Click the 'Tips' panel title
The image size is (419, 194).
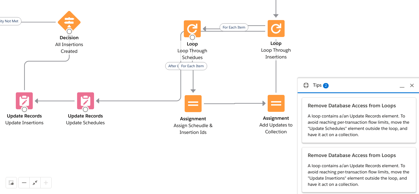tap(317, 85)
